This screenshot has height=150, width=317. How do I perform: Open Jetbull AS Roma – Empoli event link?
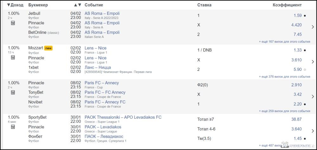[102, 13]
